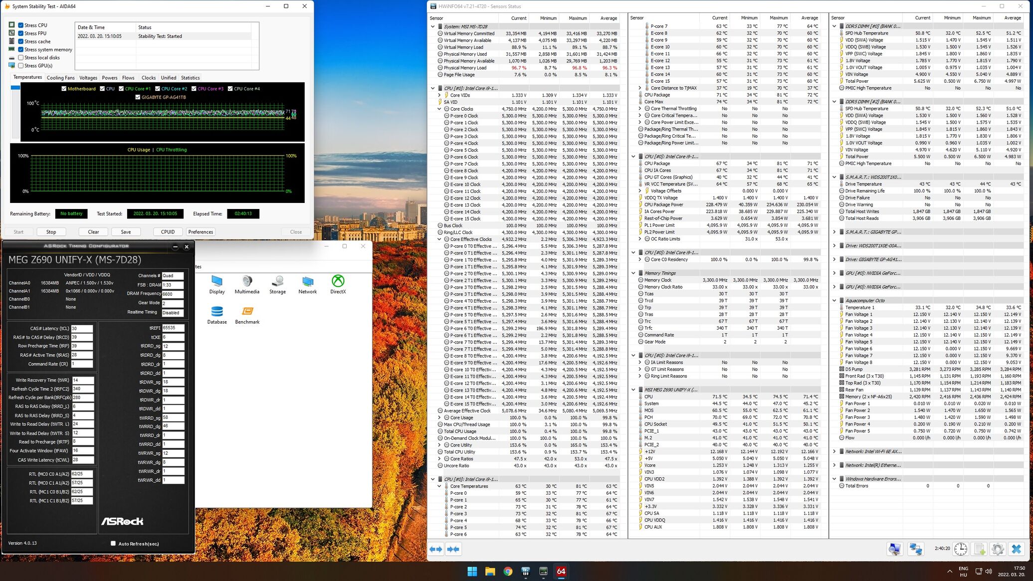This screenshot has width=1033, height=581.
Task: Collapse the Aquacomputer Octo sensor group
Action: [x=834, y=300]
